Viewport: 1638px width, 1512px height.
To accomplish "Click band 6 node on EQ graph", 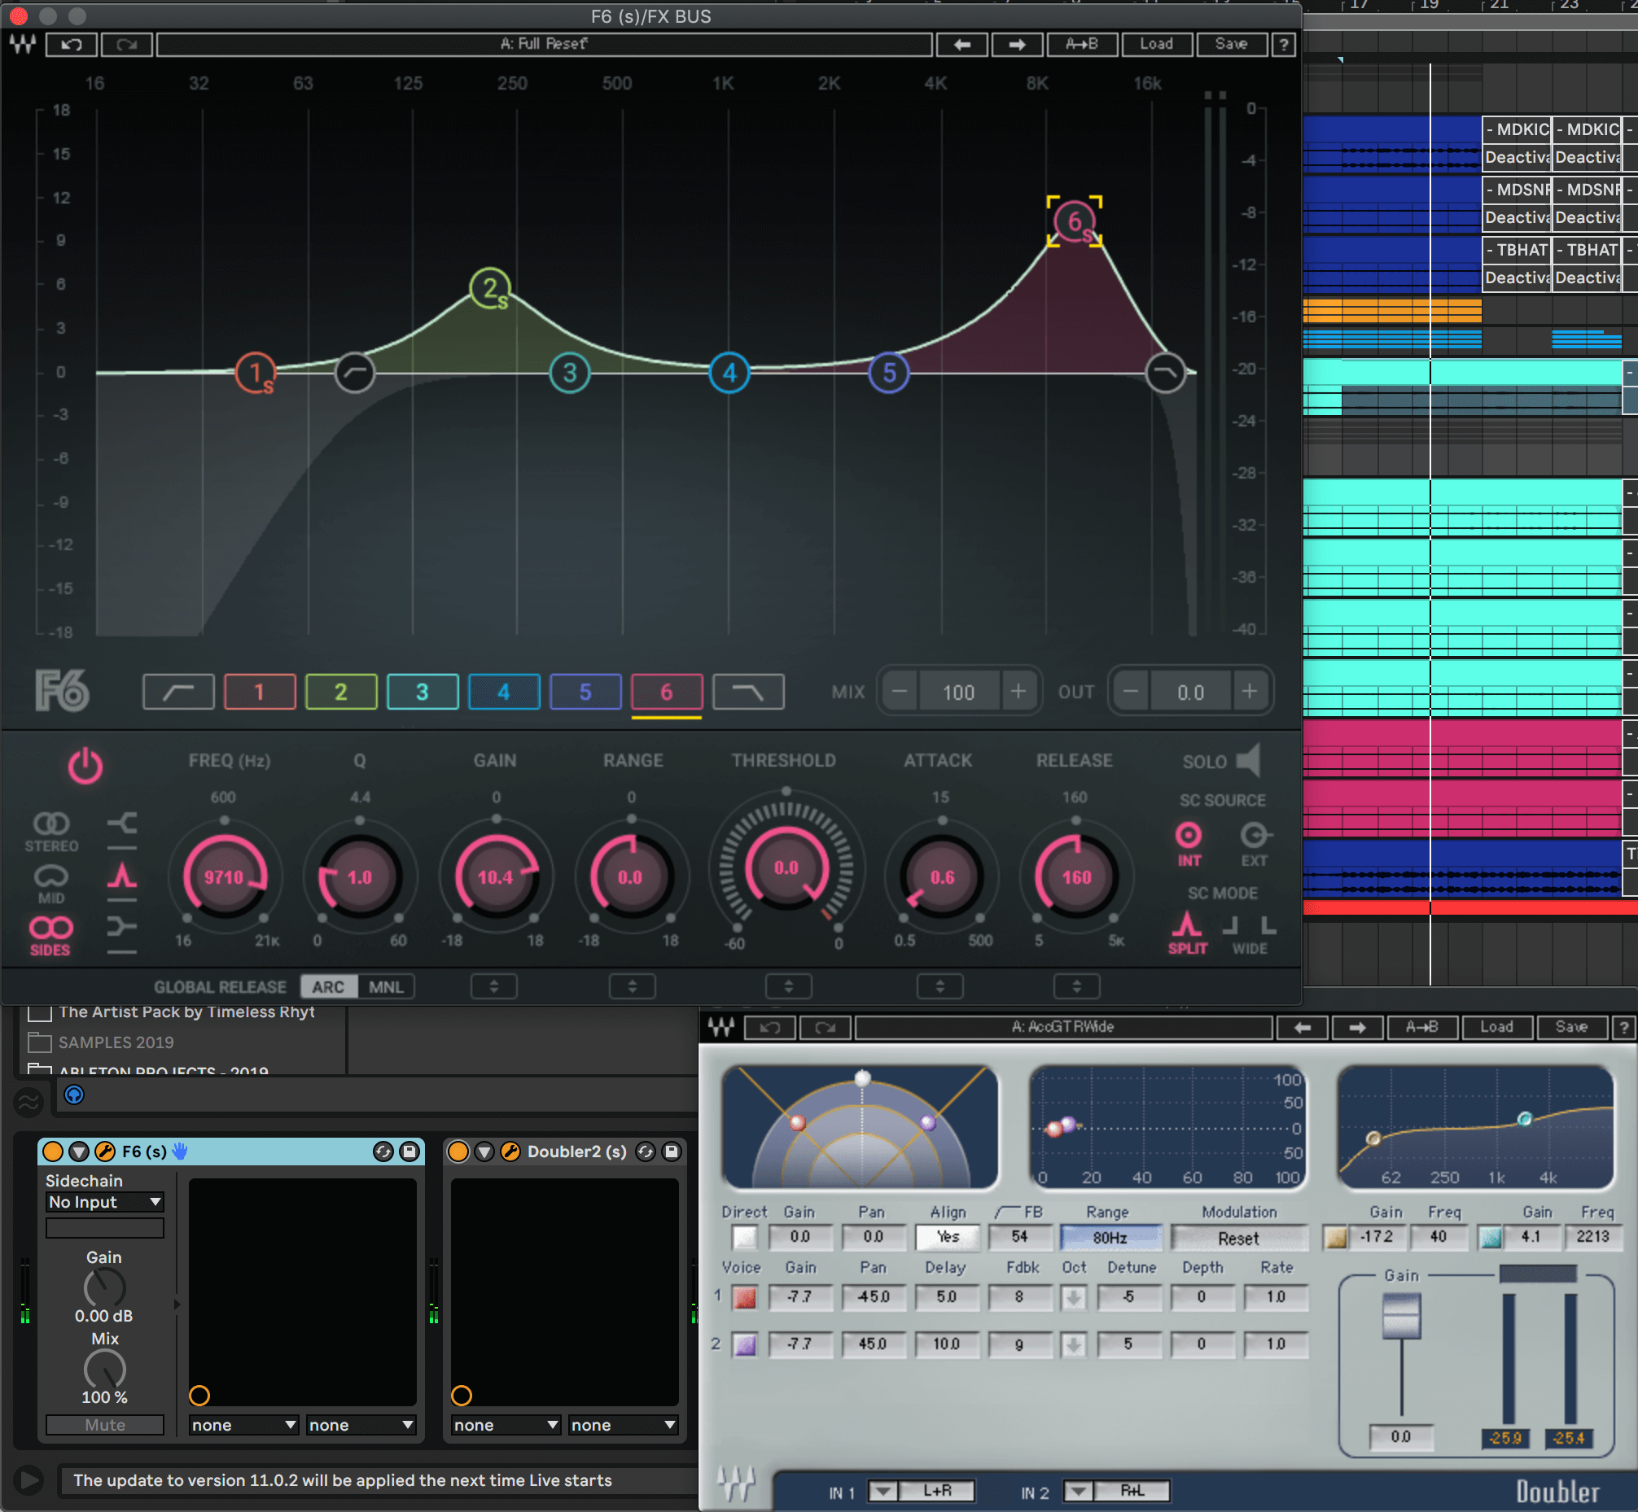I will (1075, 221).
